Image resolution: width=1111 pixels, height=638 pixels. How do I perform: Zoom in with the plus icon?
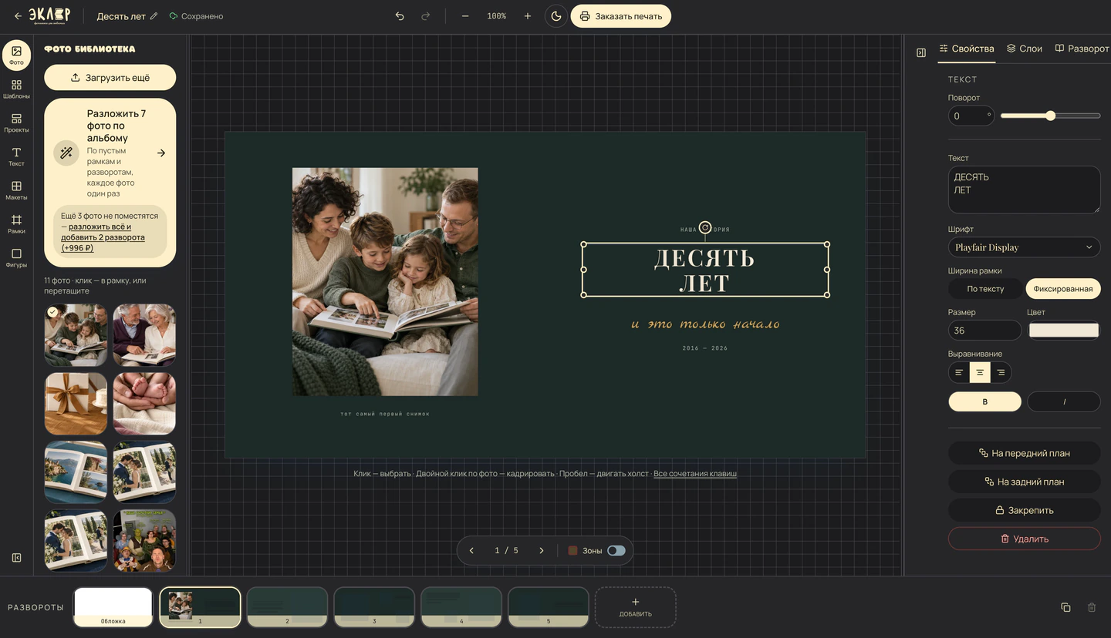tap(528, 16)
